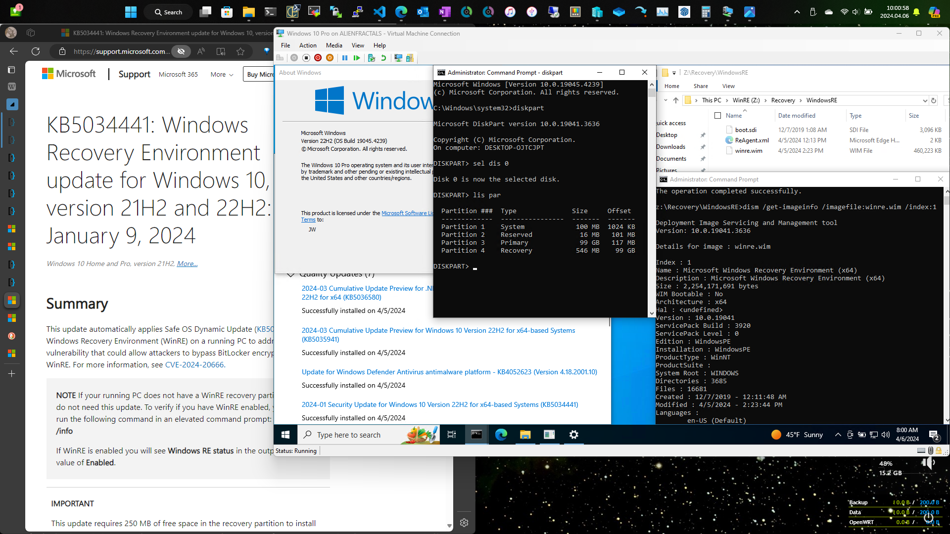Create a VM checkpoint from the toolbar
Screen dimensions: 950x534
click(372, 58)
